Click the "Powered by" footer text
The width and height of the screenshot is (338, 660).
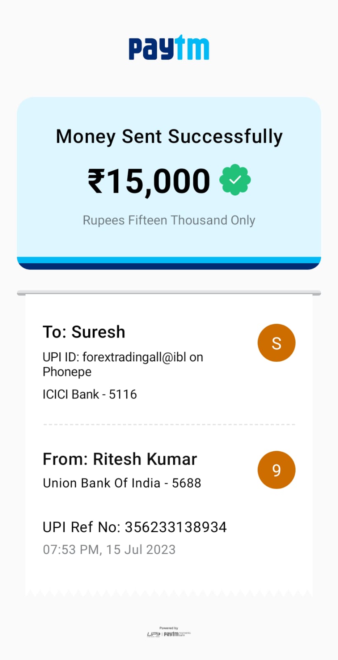[x=169, y=628]
